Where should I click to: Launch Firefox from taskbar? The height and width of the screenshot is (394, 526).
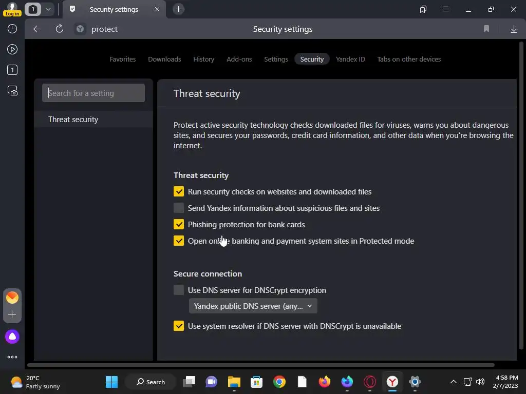click(x=325, y=382)
